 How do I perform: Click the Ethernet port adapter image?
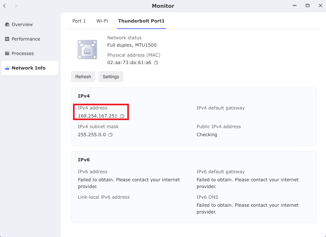(87, 50)
